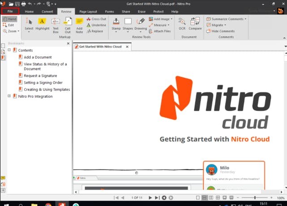Image resolution: width=287 pixels, height=206 pixels.
Task: Open Chrome from the Windows taskbar
Action: (48, 205)
